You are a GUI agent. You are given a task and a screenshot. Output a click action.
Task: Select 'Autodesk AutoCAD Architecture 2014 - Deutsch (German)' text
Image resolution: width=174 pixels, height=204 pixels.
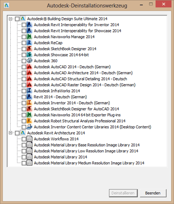click(83, 73)
